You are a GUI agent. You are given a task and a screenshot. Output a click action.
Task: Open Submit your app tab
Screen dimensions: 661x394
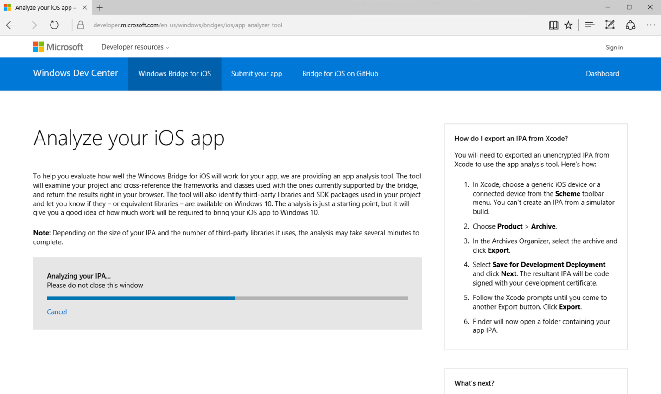coord(256,74)
